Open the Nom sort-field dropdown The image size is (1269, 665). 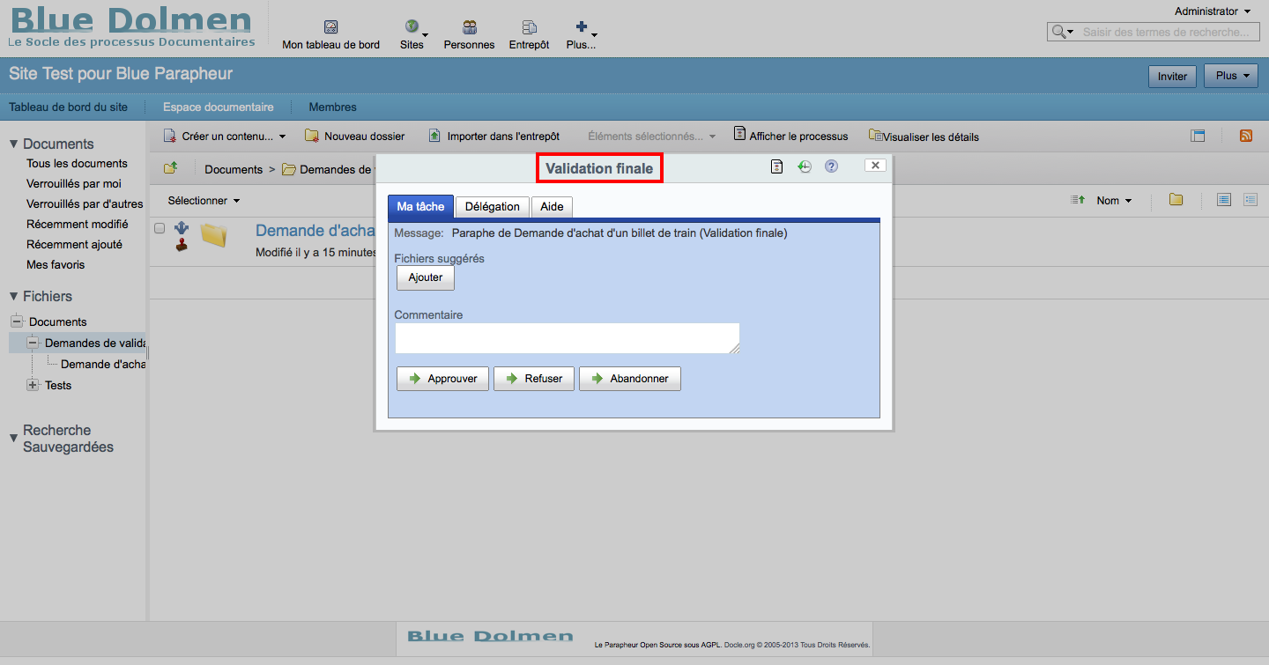pos(1114,200)
